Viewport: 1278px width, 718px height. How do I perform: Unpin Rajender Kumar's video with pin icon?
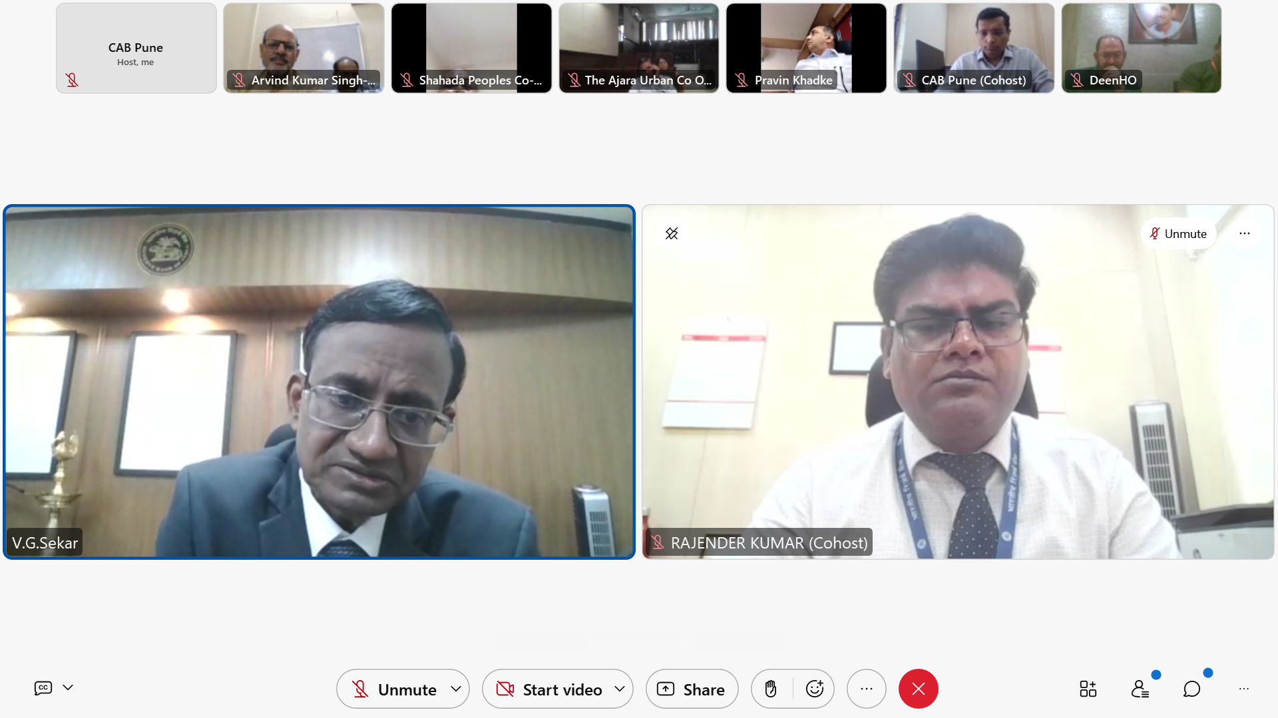tap(672, 233)
